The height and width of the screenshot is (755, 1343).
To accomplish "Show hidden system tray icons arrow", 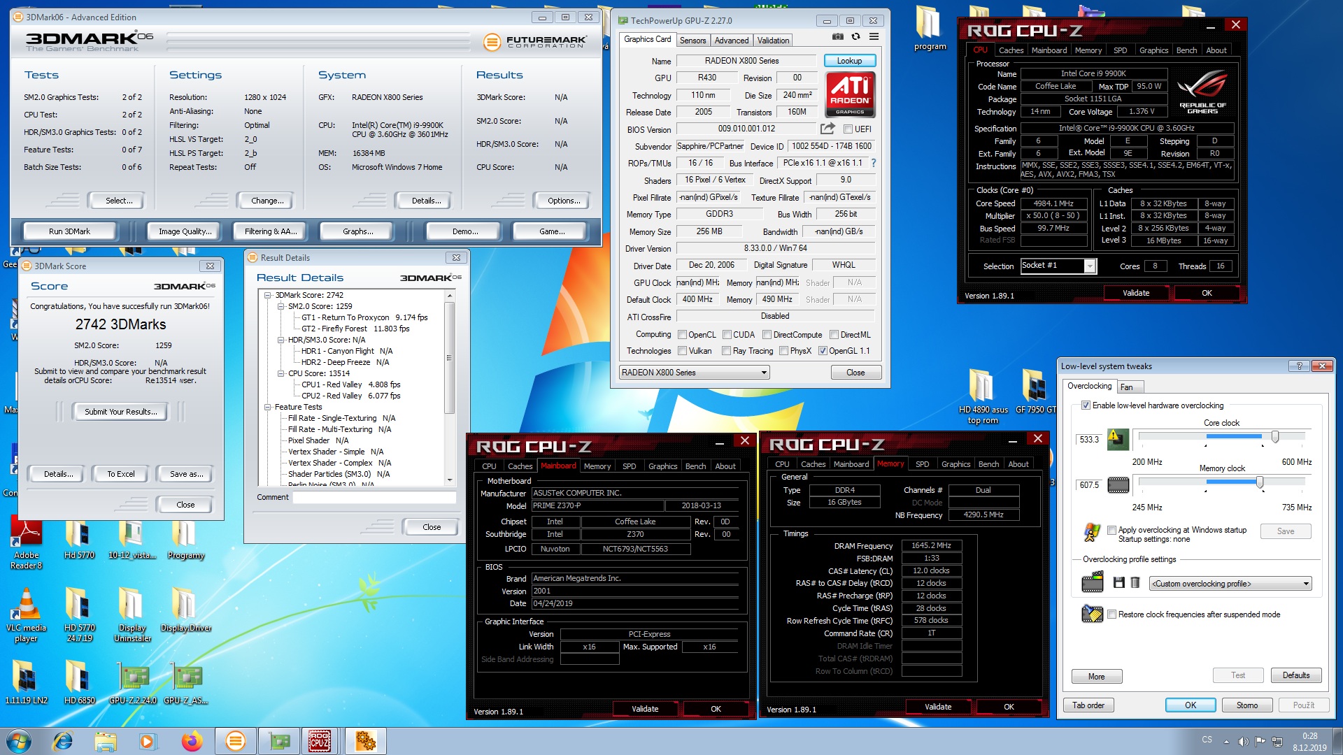I will [x=1226, y=742].
